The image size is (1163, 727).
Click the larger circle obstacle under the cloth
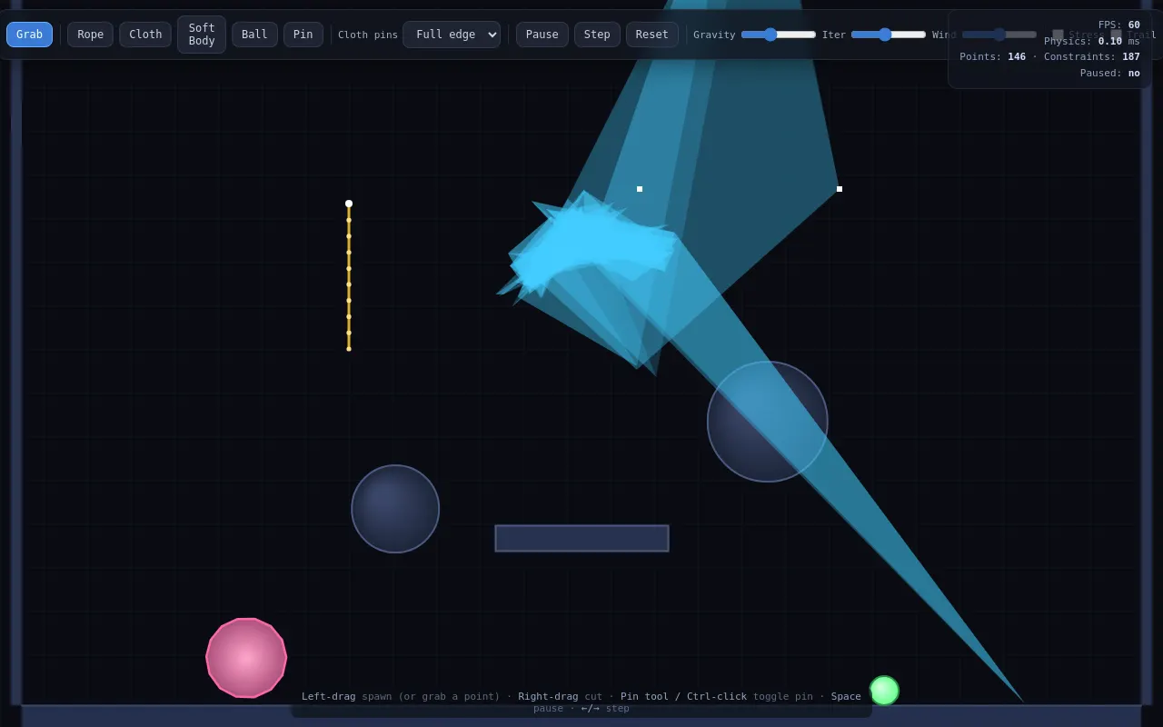point(768,422)
